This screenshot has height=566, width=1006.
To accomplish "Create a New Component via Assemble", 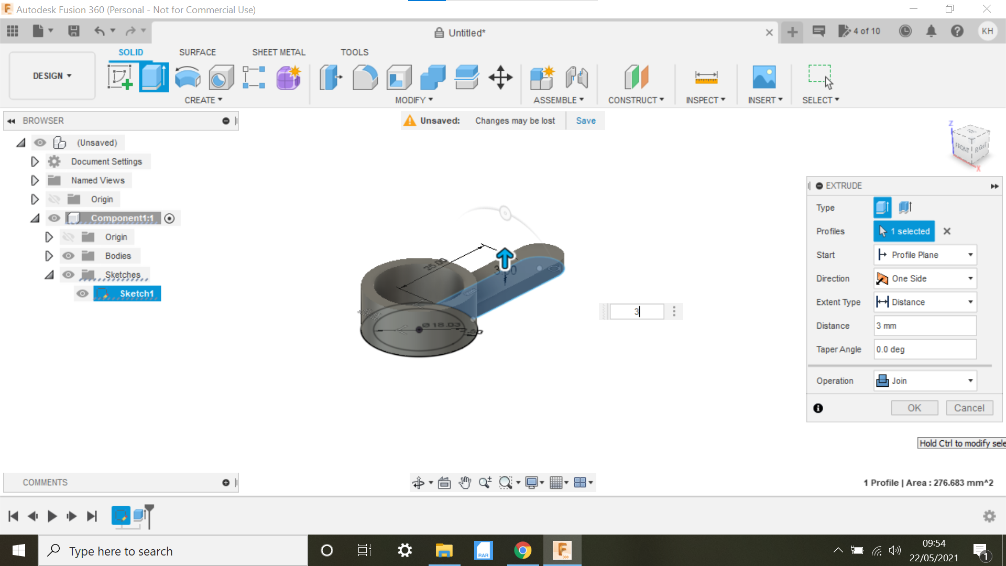I will [542, 79].
